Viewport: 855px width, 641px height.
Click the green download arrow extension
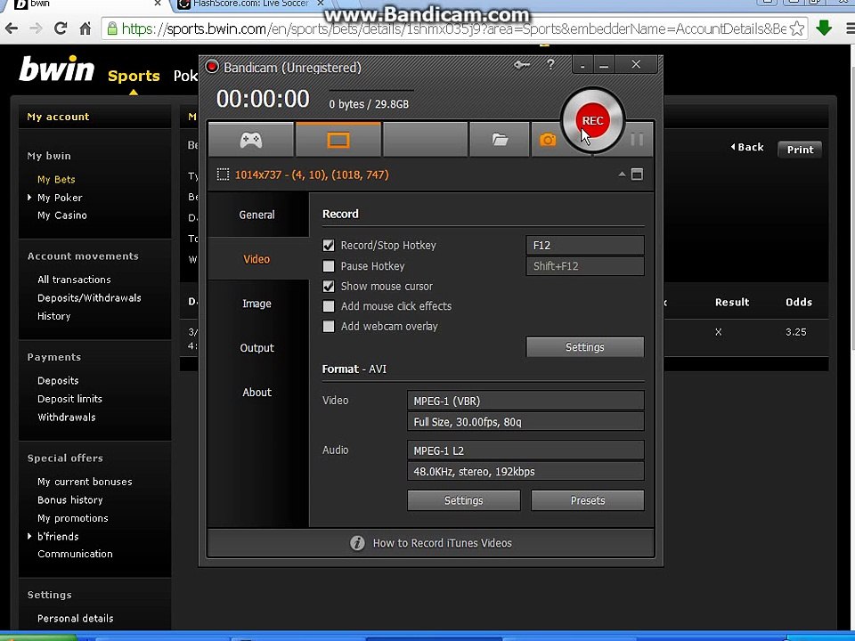pos(824,28)
